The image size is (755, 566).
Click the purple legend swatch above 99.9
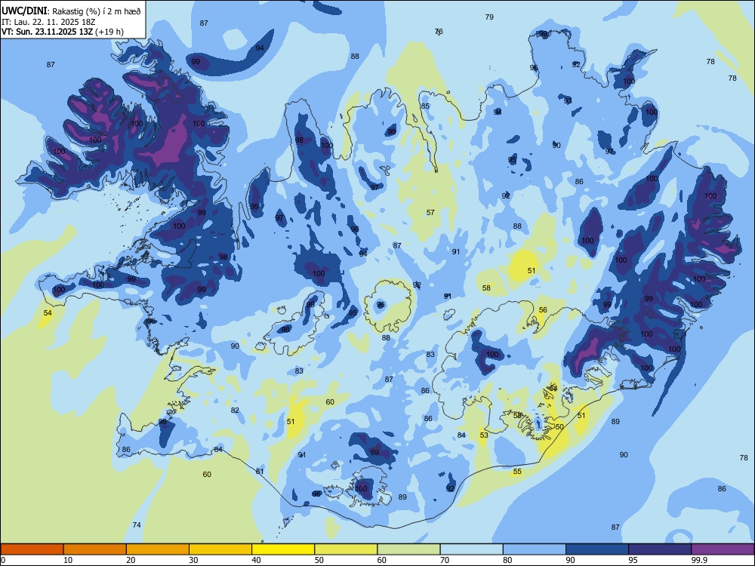pyautogui.click(x=723, y=549)
